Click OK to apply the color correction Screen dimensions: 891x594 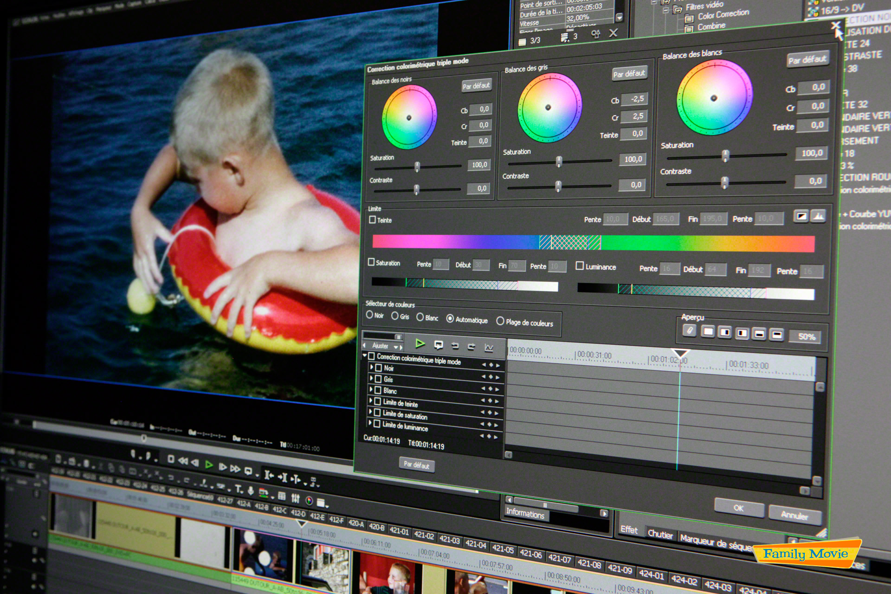(738, 508)
